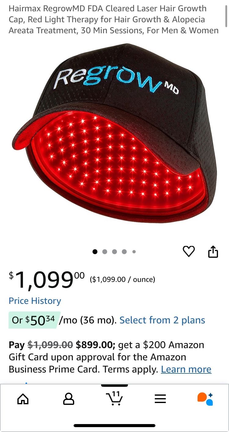The width and height of the screenshot is (229, 432).
Task: Tap the $50.34 monthly payment badge
Action: point(34,320)
